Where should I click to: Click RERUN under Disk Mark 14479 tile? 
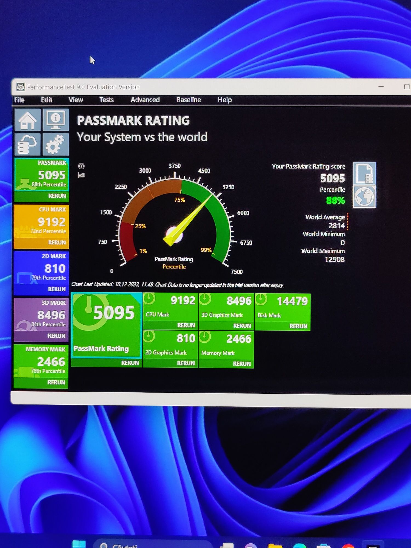point(298,326)
